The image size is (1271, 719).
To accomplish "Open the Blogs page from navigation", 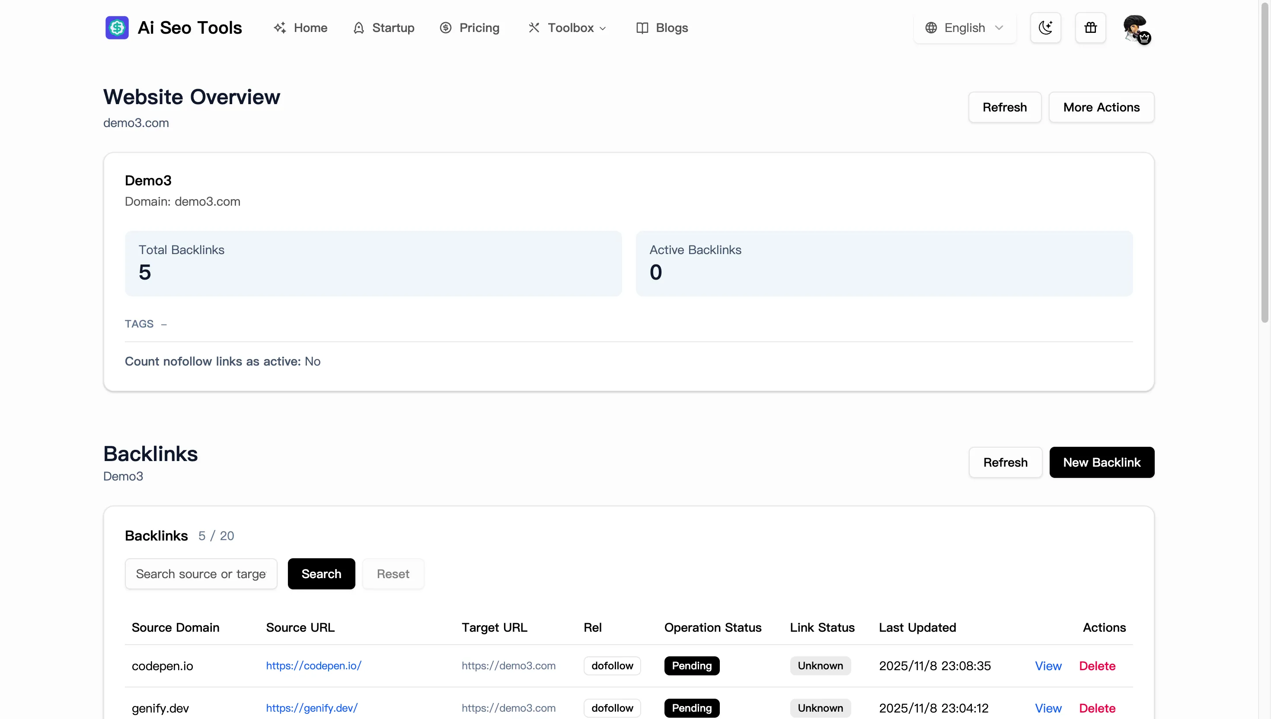I will [x=672, y=28].
